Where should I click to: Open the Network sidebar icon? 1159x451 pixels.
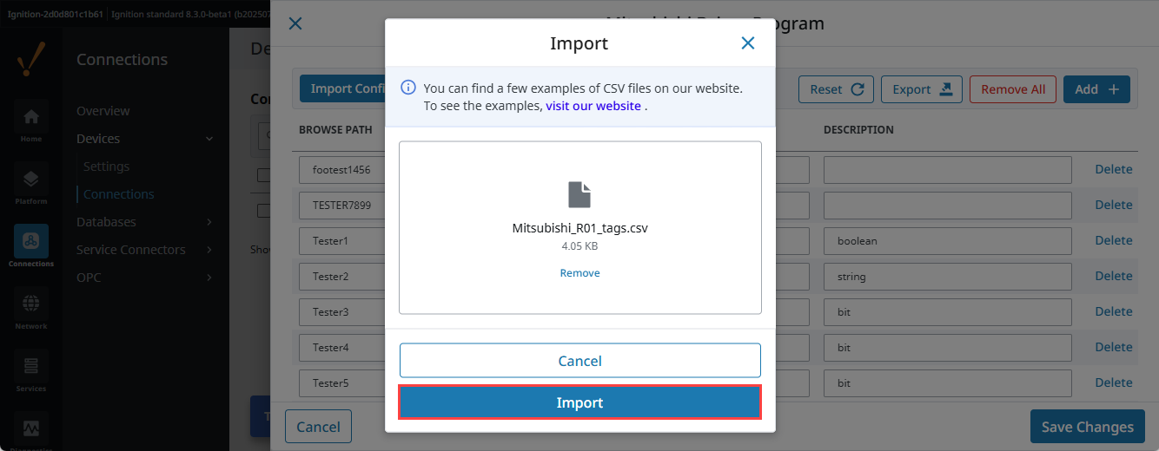click(x=31, y=310)
